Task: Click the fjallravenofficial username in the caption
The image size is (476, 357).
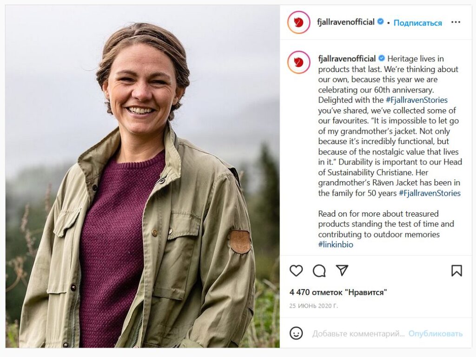Action: pyautogui.click(x=347, y=59)
